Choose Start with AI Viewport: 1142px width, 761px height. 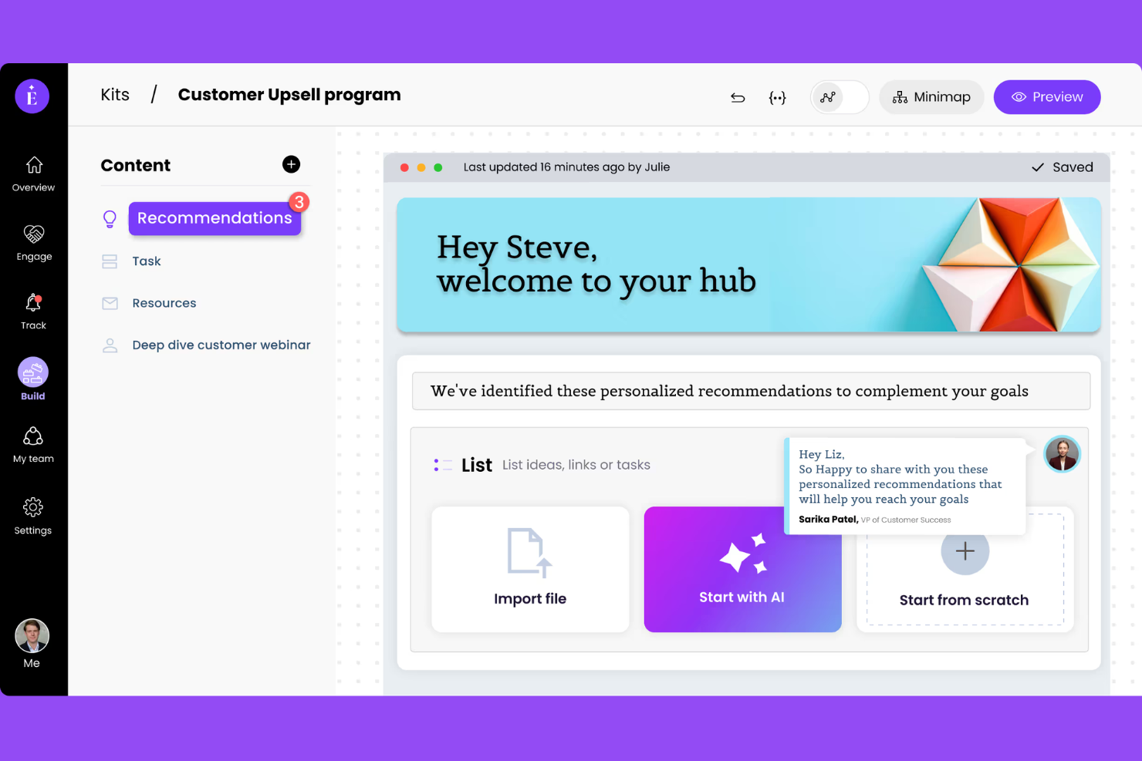click(x=742, y=569)
